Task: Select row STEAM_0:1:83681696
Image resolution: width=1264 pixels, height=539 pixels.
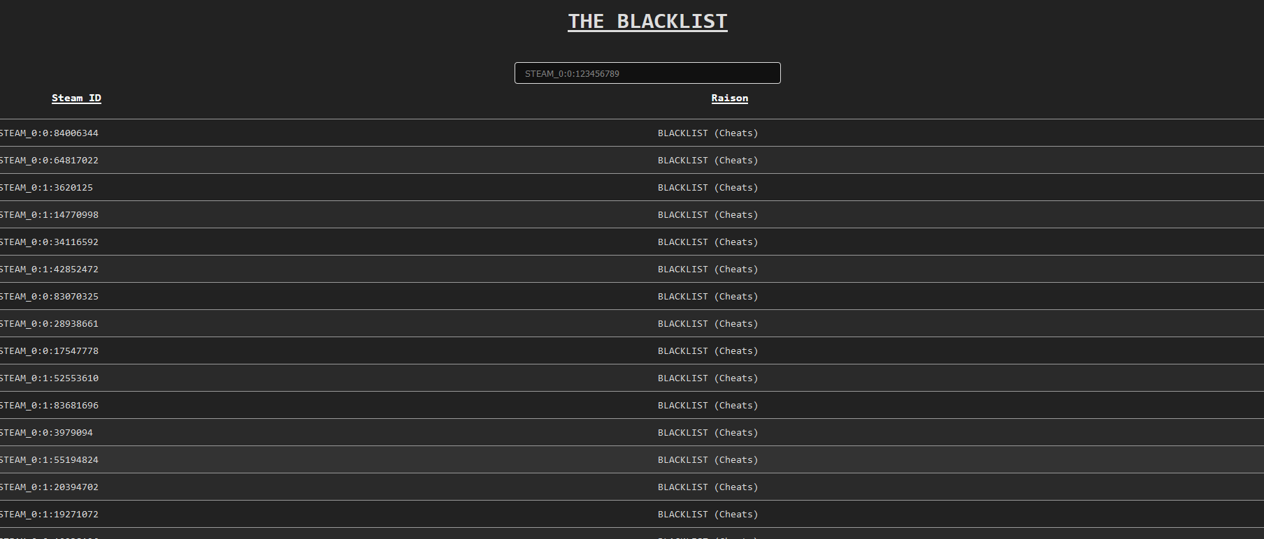Action: (632, 405)
